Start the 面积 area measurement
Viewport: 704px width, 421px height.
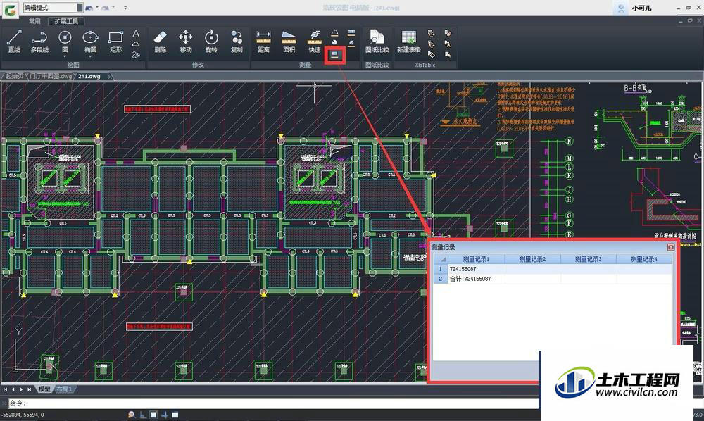289,42
